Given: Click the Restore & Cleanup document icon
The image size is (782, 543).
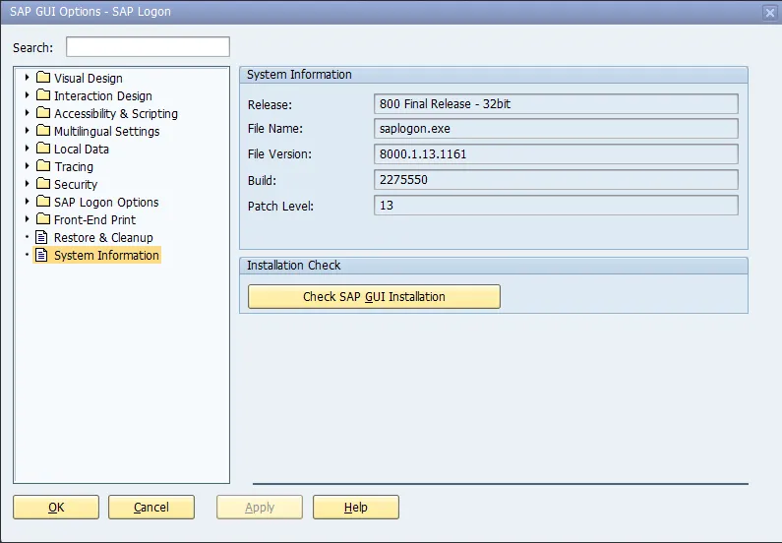Looking at the screenshot, I should 42,237.
